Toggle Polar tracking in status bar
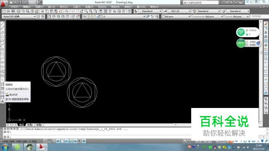The height and width of the screenshot is (151, 269). pyautogui.click(x=58, y=141)
